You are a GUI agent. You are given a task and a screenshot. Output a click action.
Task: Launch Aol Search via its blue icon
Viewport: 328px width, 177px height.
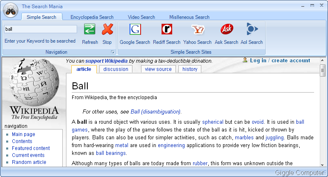(252, 29)
